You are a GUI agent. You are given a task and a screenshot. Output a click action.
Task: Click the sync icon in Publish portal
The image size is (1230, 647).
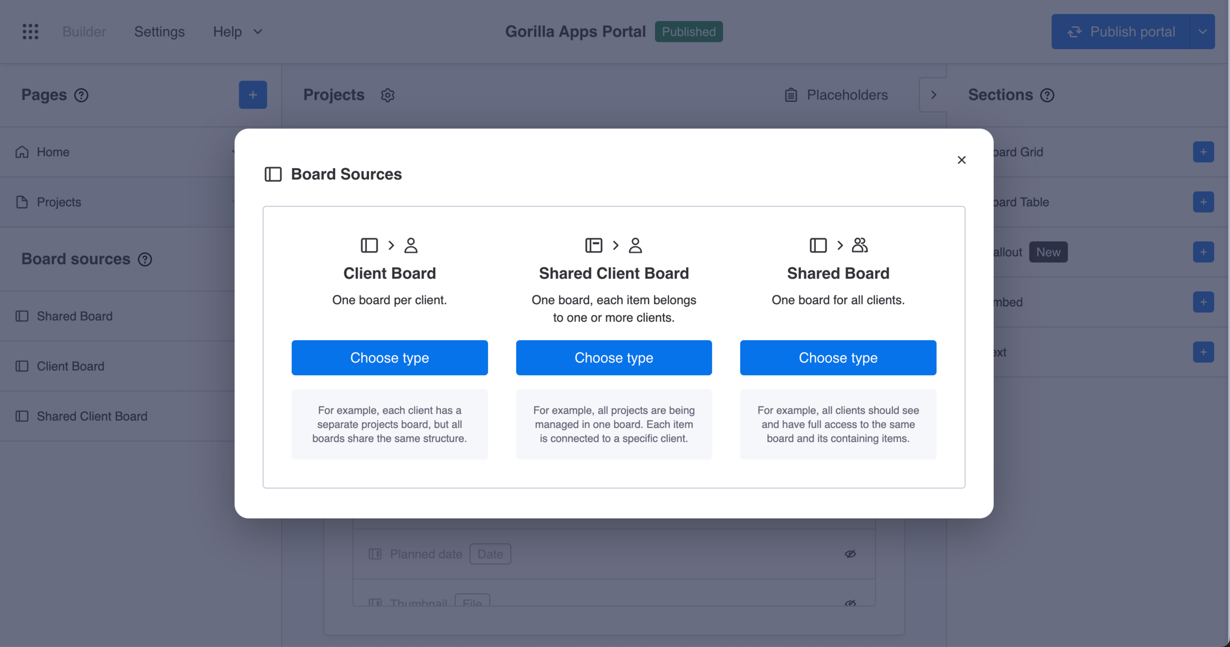click(1074, 32)
